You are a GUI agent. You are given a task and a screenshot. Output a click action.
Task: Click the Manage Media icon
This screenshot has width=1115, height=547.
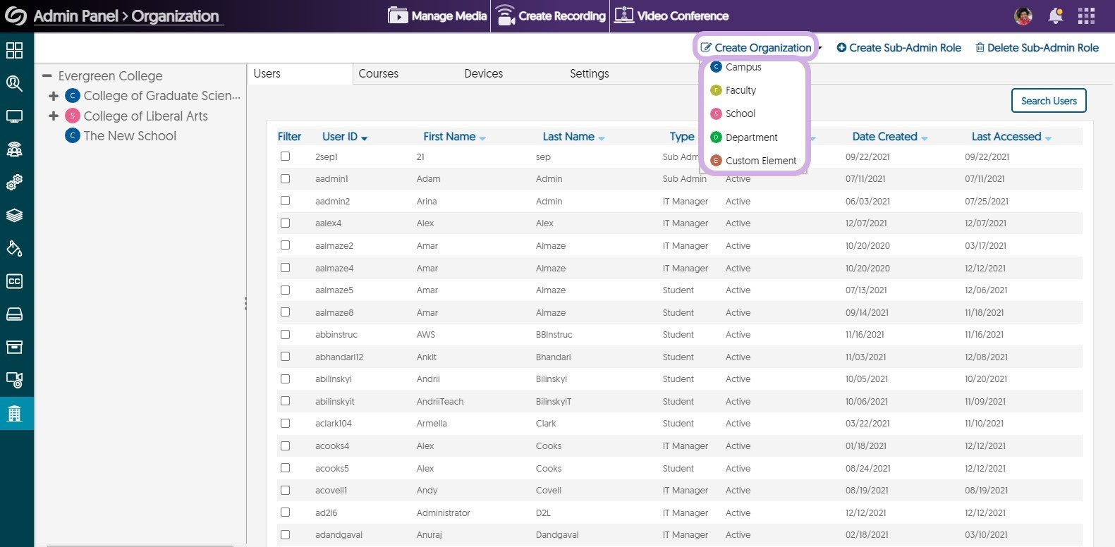pyautogui.click(x=398, y=16)
